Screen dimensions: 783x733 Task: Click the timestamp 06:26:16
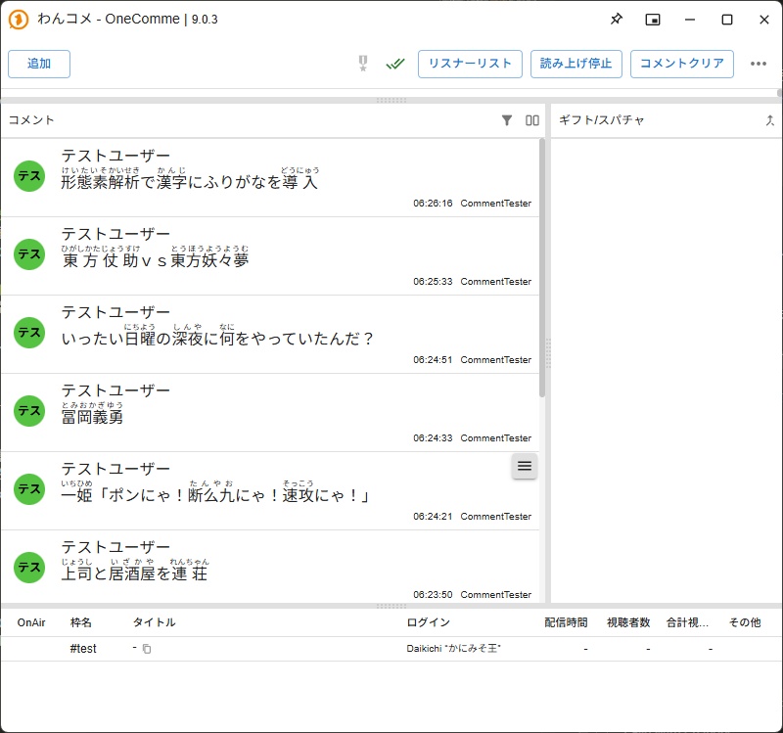pos(433,204)
